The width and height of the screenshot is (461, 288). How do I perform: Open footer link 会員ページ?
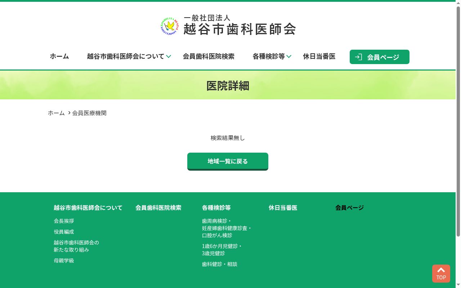coord(350,208)
